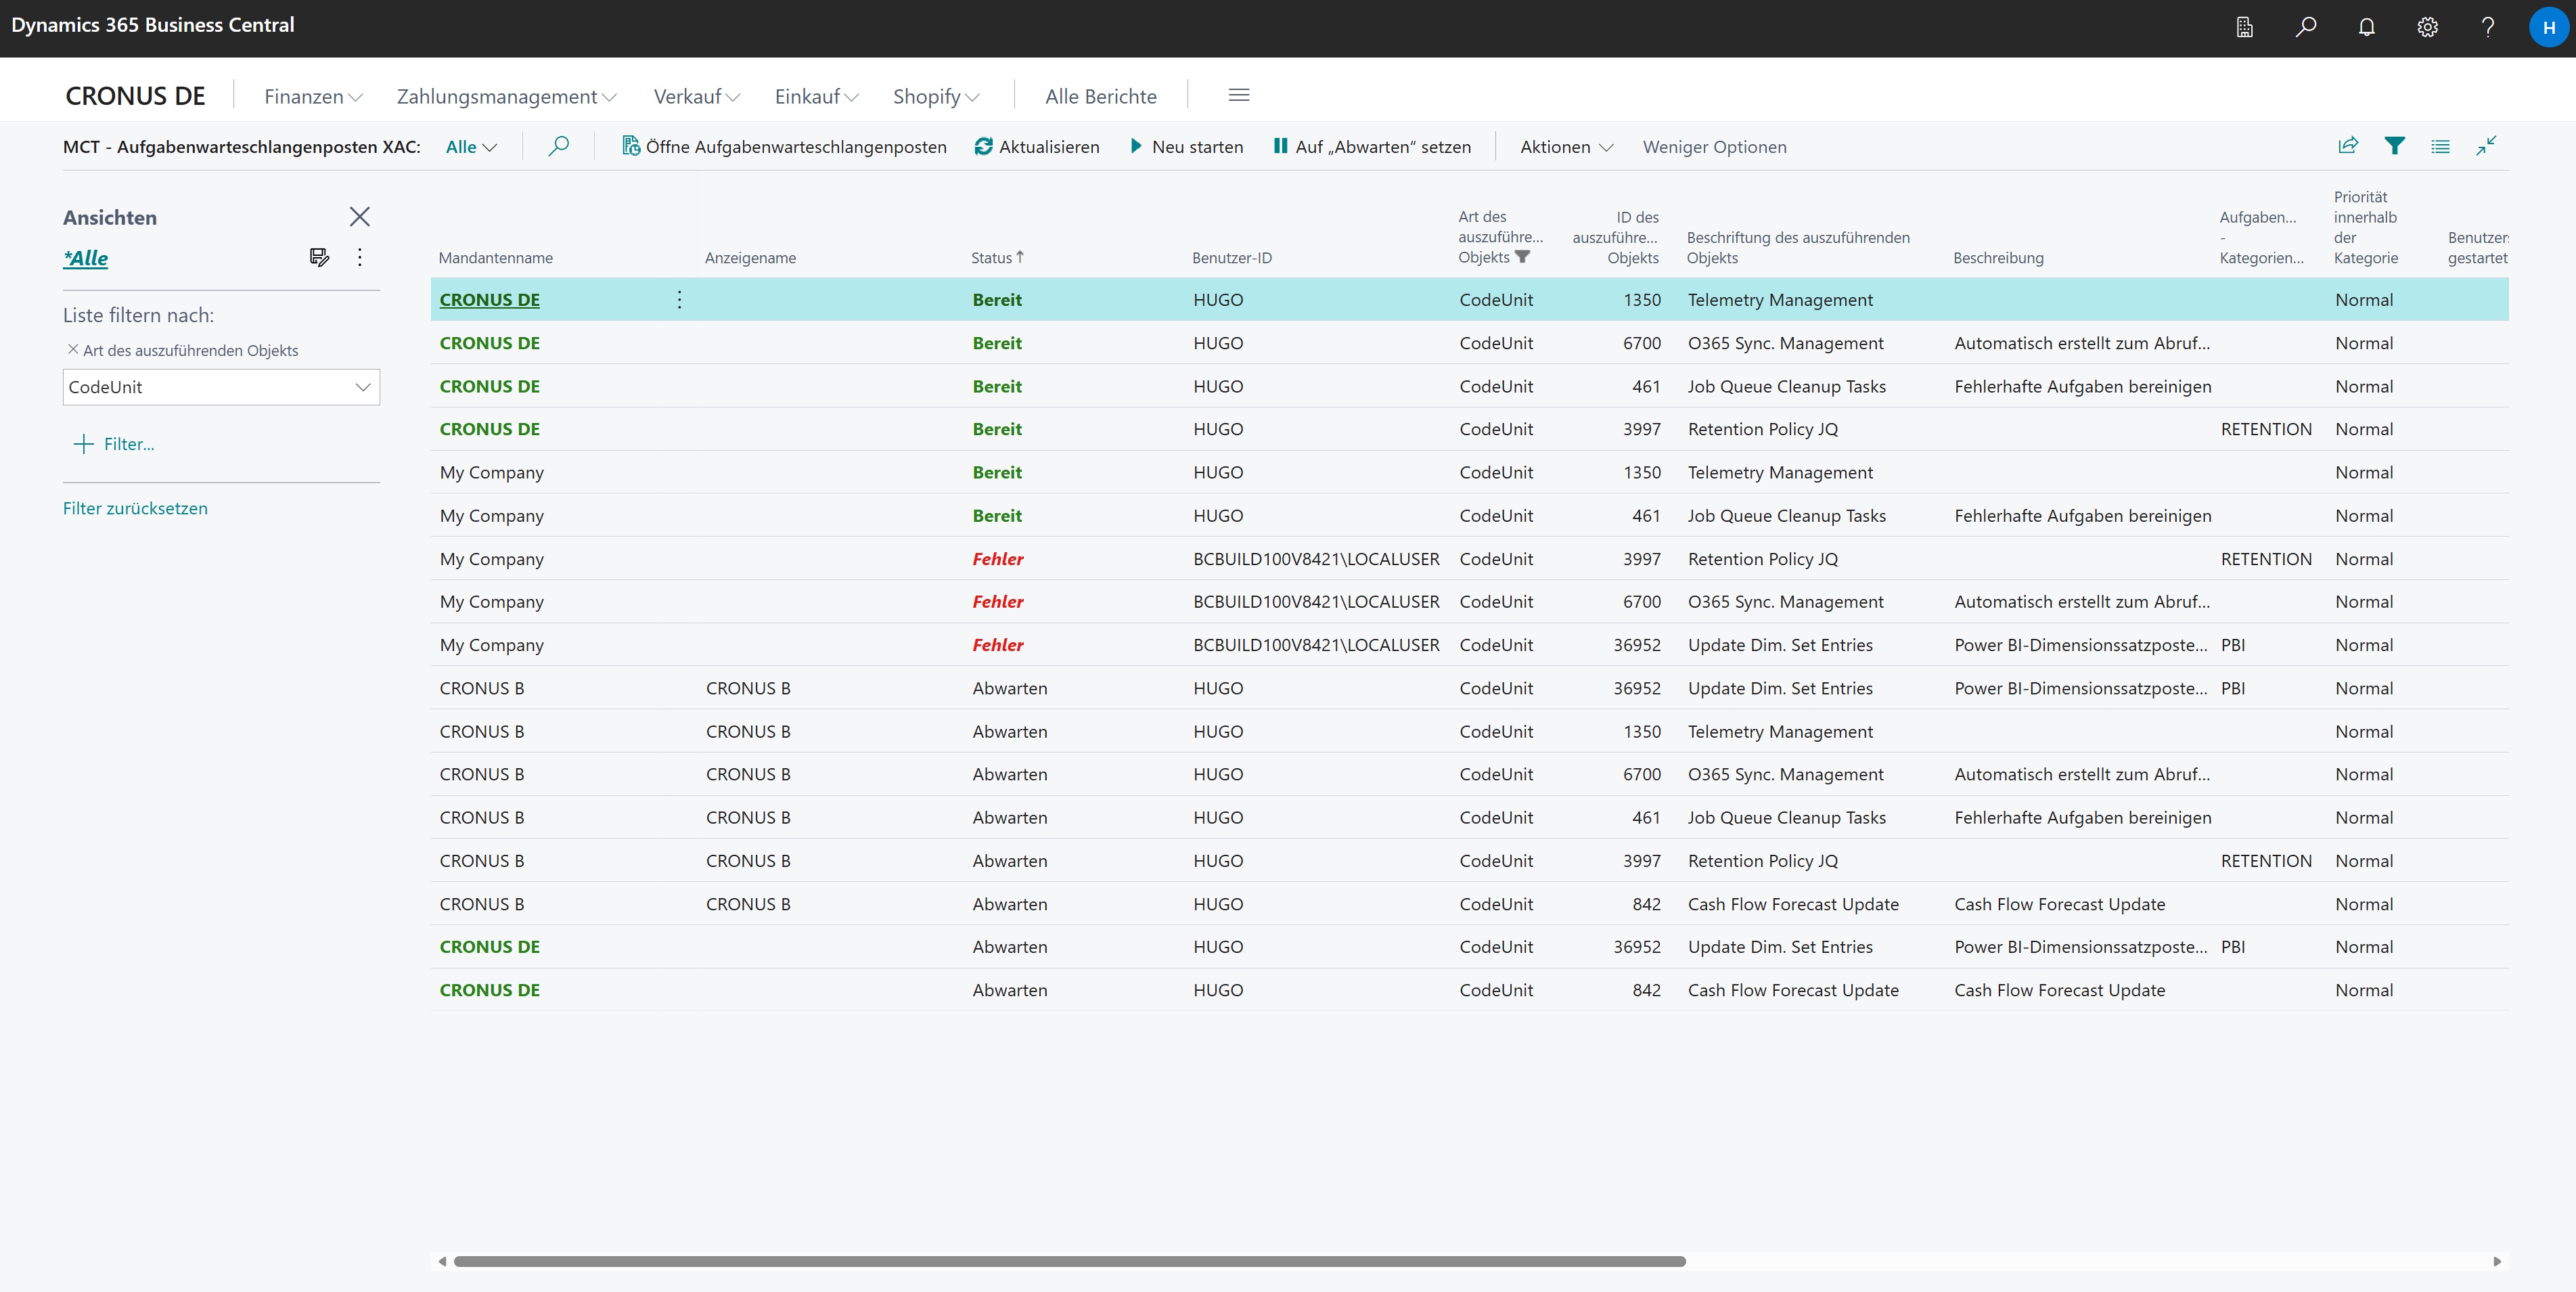Click the ID des auszuführenden Objekts column header

click(1615, 237)
